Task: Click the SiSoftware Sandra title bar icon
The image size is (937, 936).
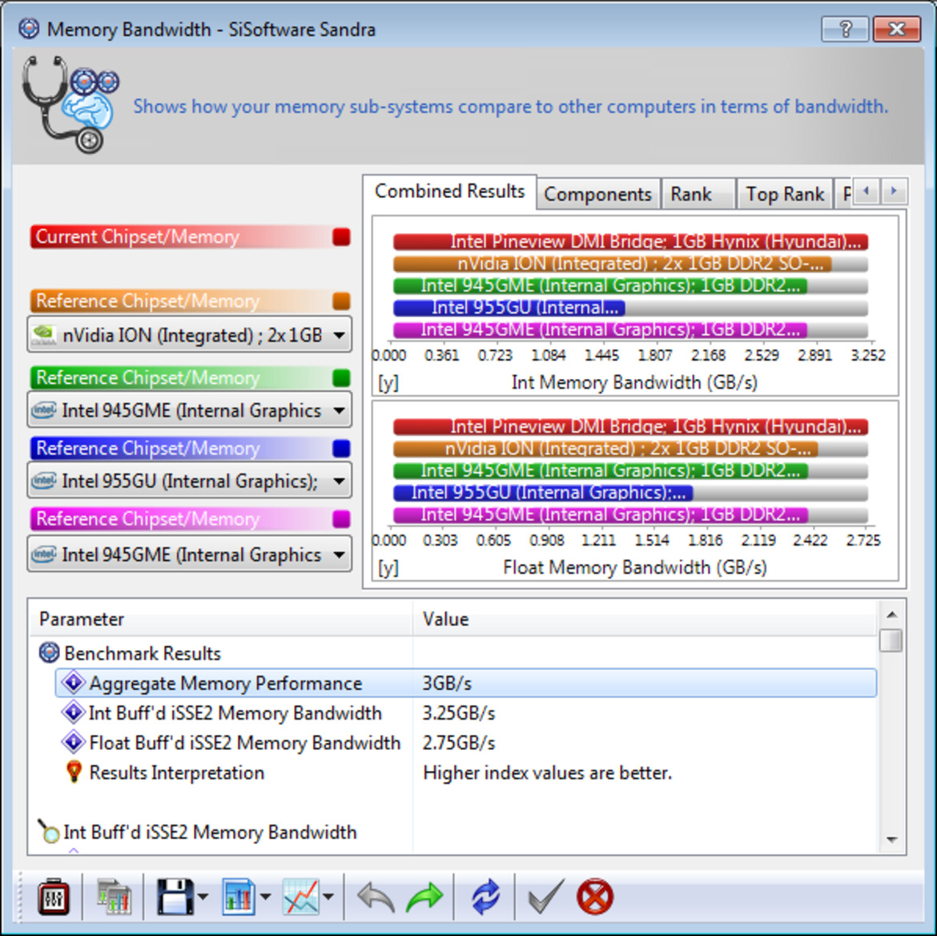Action: point(29,28)
